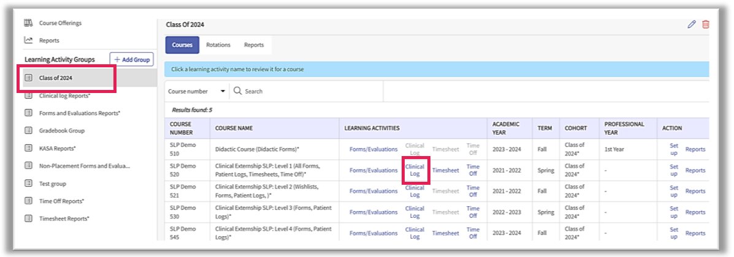
Task: Click Reports for SLP Demo 520
Action: click(x=695, y=170)
